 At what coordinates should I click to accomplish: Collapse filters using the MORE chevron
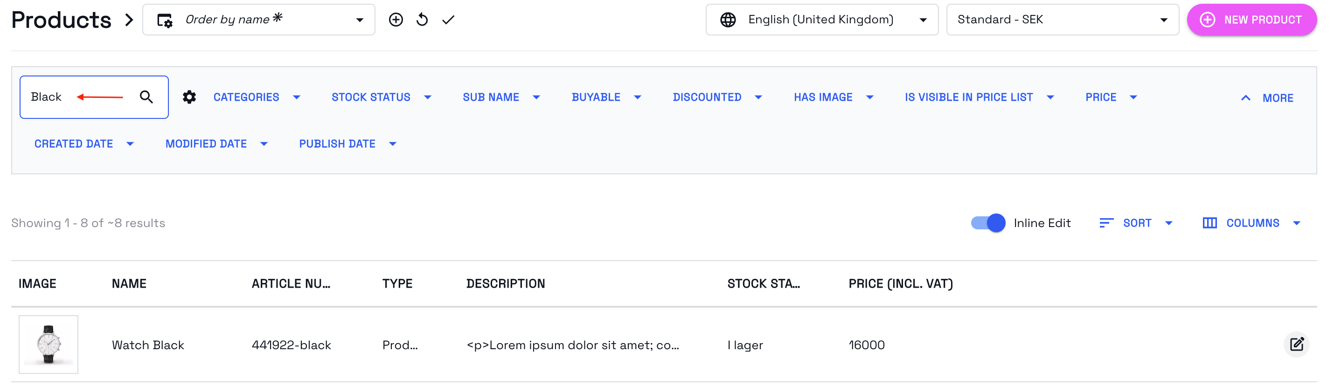(x=1246, y=97)
